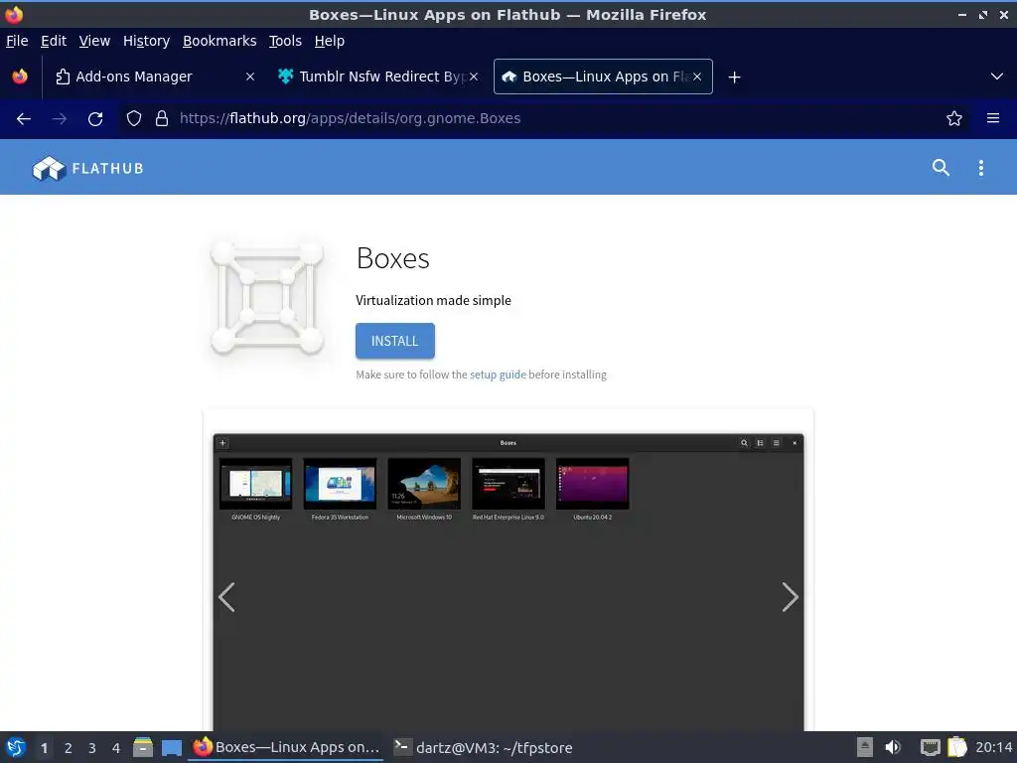Switch to the Add-ons Manager tab

[153, 76]
